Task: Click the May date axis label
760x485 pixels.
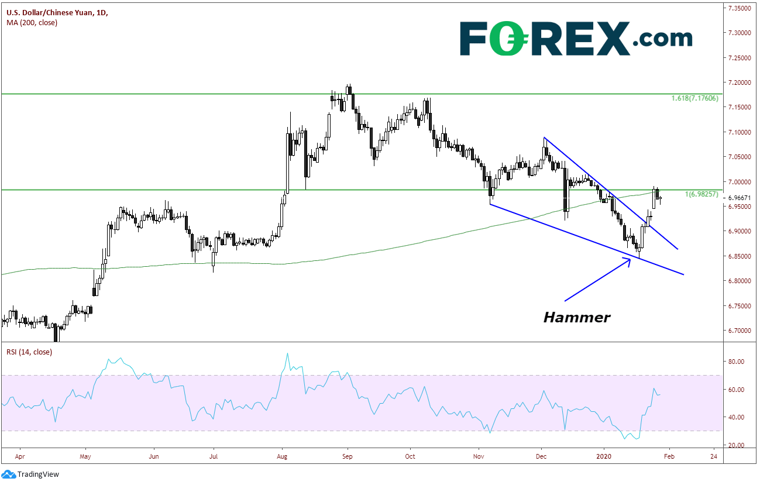Action: (85, 455)
